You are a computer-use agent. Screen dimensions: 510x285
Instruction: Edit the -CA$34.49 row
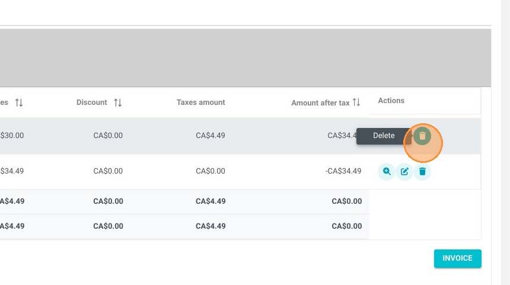pyautogui.click(x=404, y=171)
